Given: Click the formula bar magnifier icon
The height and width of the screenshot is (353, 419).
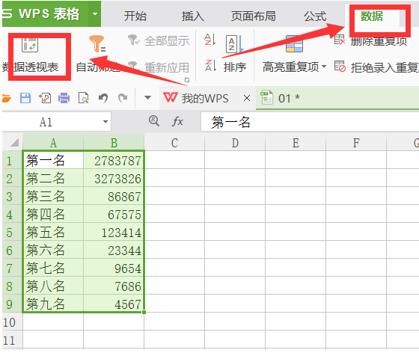Looking at the screenshot, I should [x=154, y=121].
